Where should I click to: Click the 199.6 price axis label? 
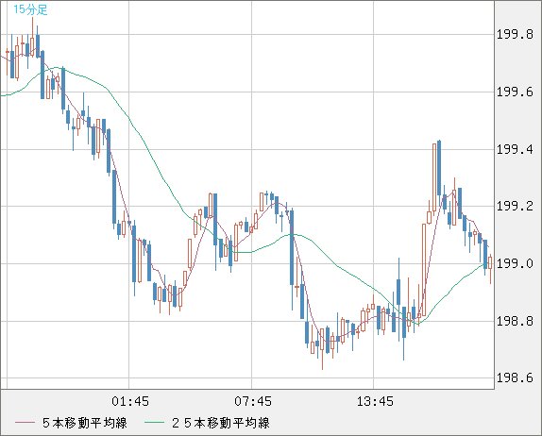[515, 92]
